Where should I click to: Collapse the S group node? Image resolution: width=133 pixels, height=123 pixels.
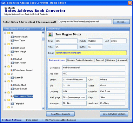[x=5, y=93]
